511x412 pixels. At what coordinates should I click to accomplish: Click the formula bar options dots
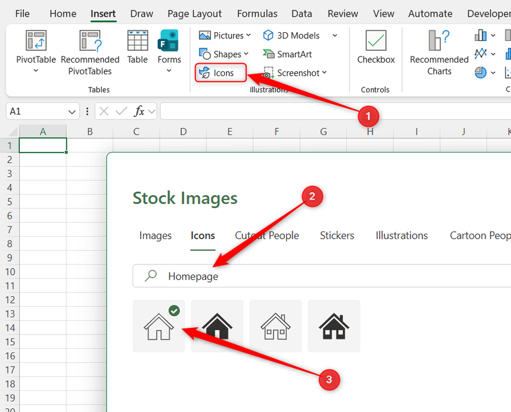click(x=87, y=112)
